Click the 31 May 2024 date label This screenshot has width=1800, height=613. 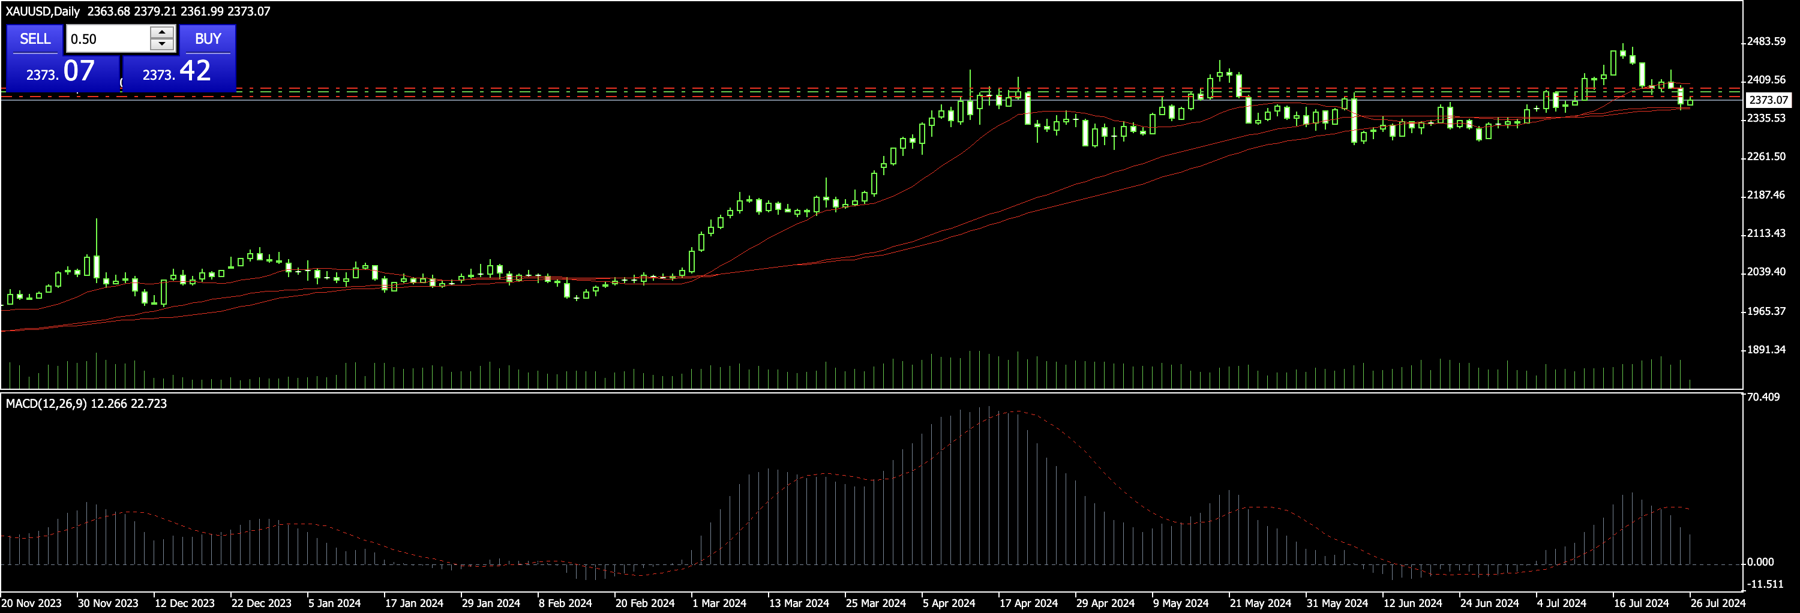(1337, 603)
